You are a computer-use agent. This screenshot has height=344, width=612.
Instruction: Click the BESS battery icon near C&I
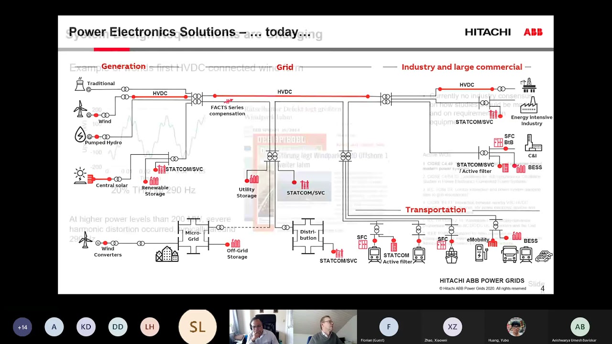pyautogui.click(x=521, y=168)
